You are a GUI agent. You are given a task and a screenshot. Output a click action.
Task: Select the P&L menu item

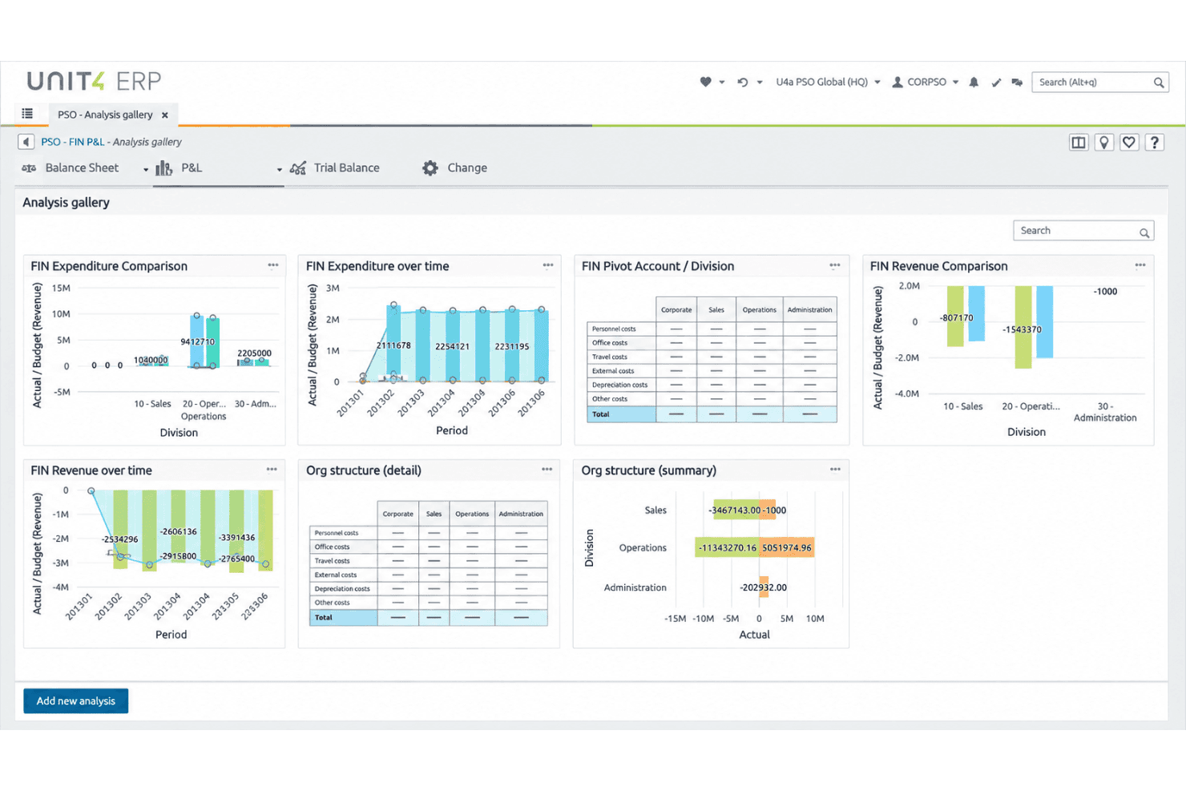[x=180, y=167]
